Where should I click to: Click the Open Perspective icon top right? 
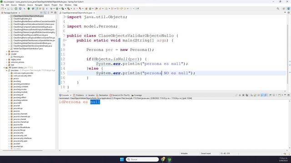284,9
